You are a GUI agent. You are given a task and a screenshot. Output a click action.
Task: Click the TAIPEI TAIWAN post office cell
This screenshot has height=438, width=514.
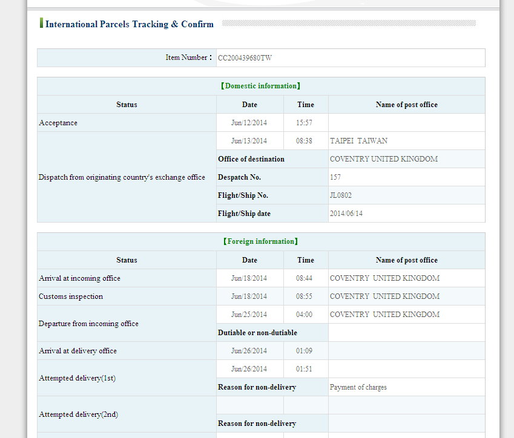click(x=358, y=141)
